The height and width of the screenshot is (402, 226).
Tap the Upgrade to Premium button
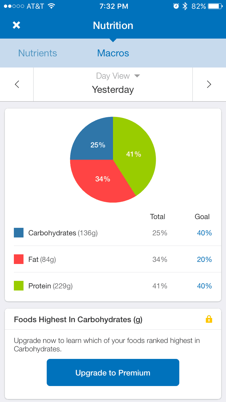coord(113,372)
